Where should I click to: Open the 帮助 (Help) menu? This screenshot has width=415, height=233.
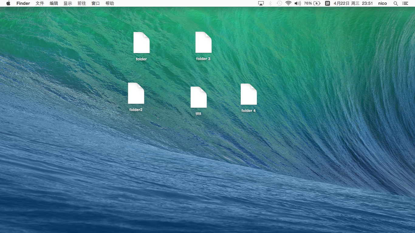click(110, 3)
